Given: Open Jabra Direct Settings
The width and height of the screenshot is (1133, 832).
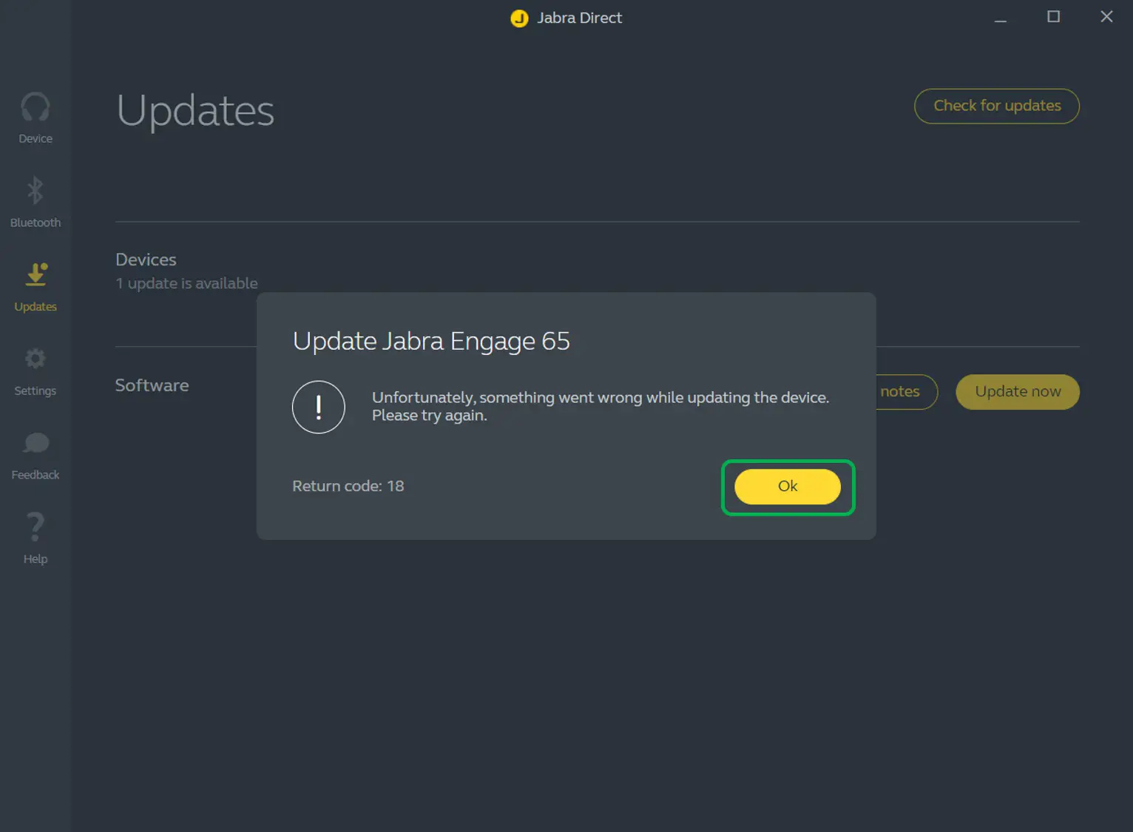Looking at the screenshot, I should click(35, 370).
